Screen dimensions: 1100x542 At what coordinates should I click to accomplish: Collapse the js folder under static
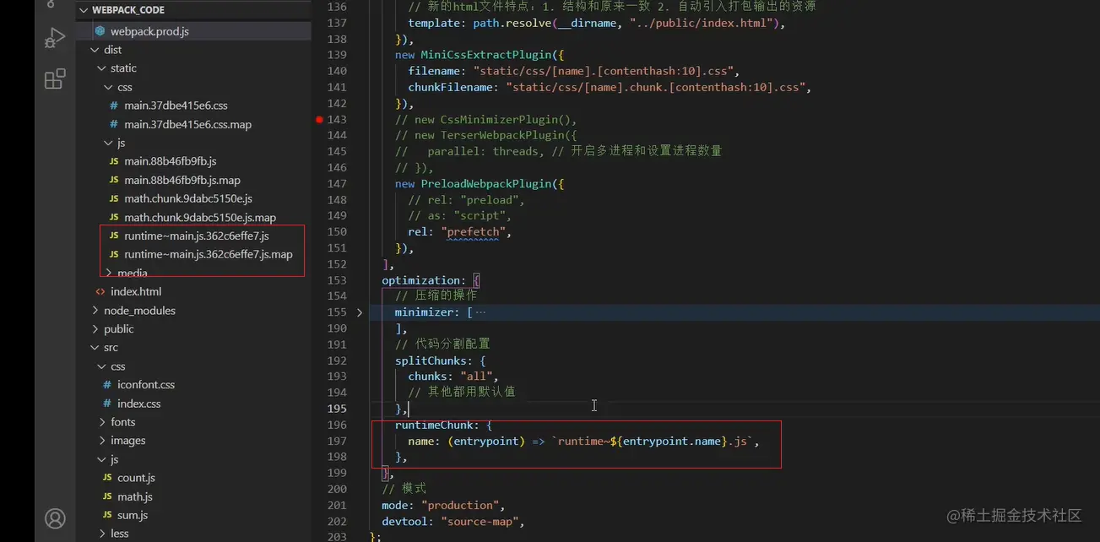tap(108, 143)
